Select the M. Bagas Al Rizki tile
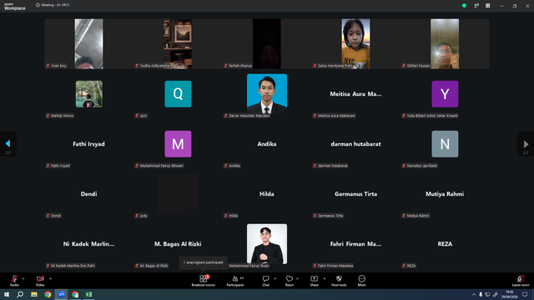 pyautogui.click(x=178, y=244)
